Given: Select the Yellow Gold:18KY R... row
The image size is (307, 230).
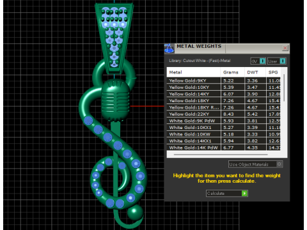Looking at the screenshot, I should pos(223,107).
